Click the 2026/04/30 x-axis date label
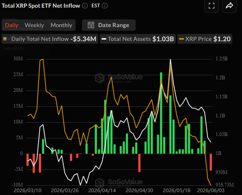 [x=139, y=191]
